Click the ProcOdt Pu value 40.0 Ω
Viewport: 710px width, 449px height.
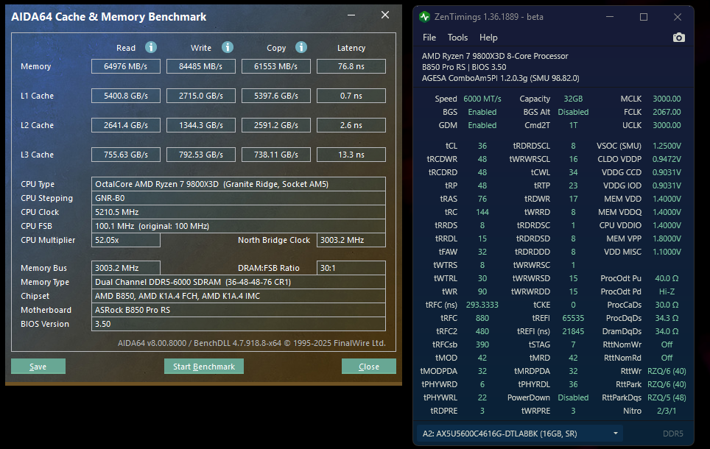pyautogui.click(x=667, y=278)
